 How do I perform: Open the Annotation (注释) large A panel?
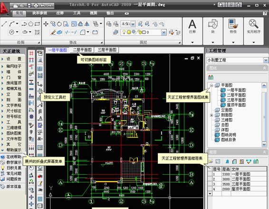(192, 31)
